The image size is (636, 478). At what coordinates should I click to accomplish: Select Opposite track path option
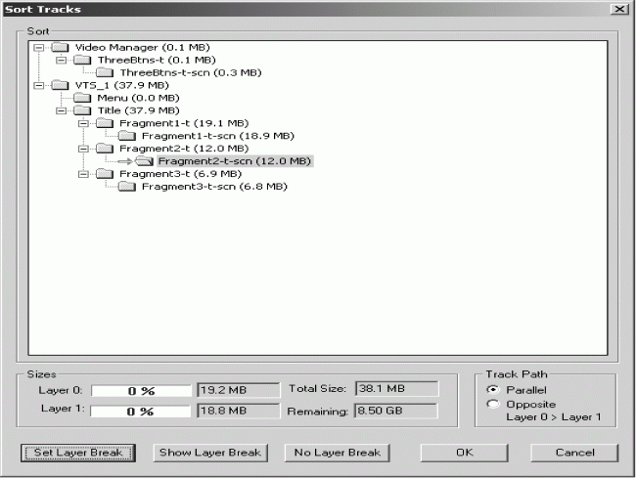coord(493,404)
